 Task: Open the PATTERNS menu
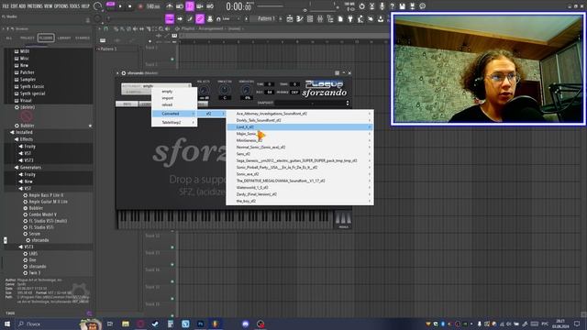pyautogui.click(x=35, y=6)
